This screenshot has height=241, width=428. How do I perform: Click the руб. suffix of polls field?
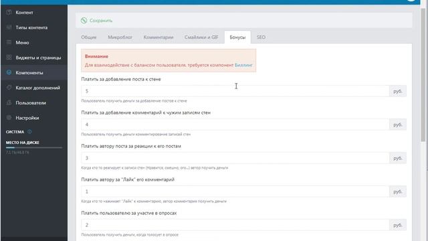[x=398, y=225]
